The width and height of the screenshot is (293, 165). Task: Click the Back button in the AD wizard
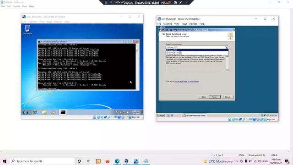click(x=203, y=97)
